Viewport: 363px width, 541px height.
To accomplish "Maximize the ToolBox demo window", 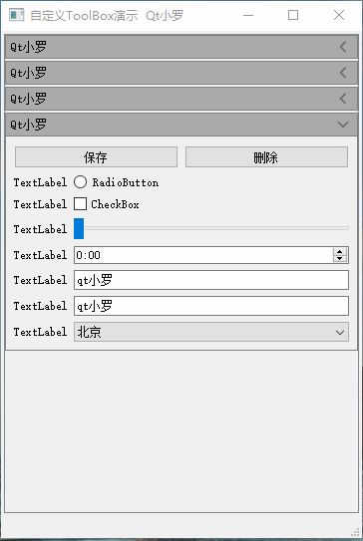I will pos(293,15).
